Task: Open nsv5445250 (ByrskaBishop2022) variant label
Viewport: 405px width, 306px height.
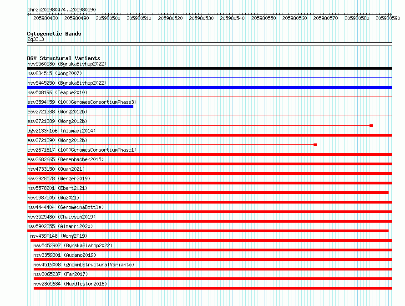Action: click(67, 83)
